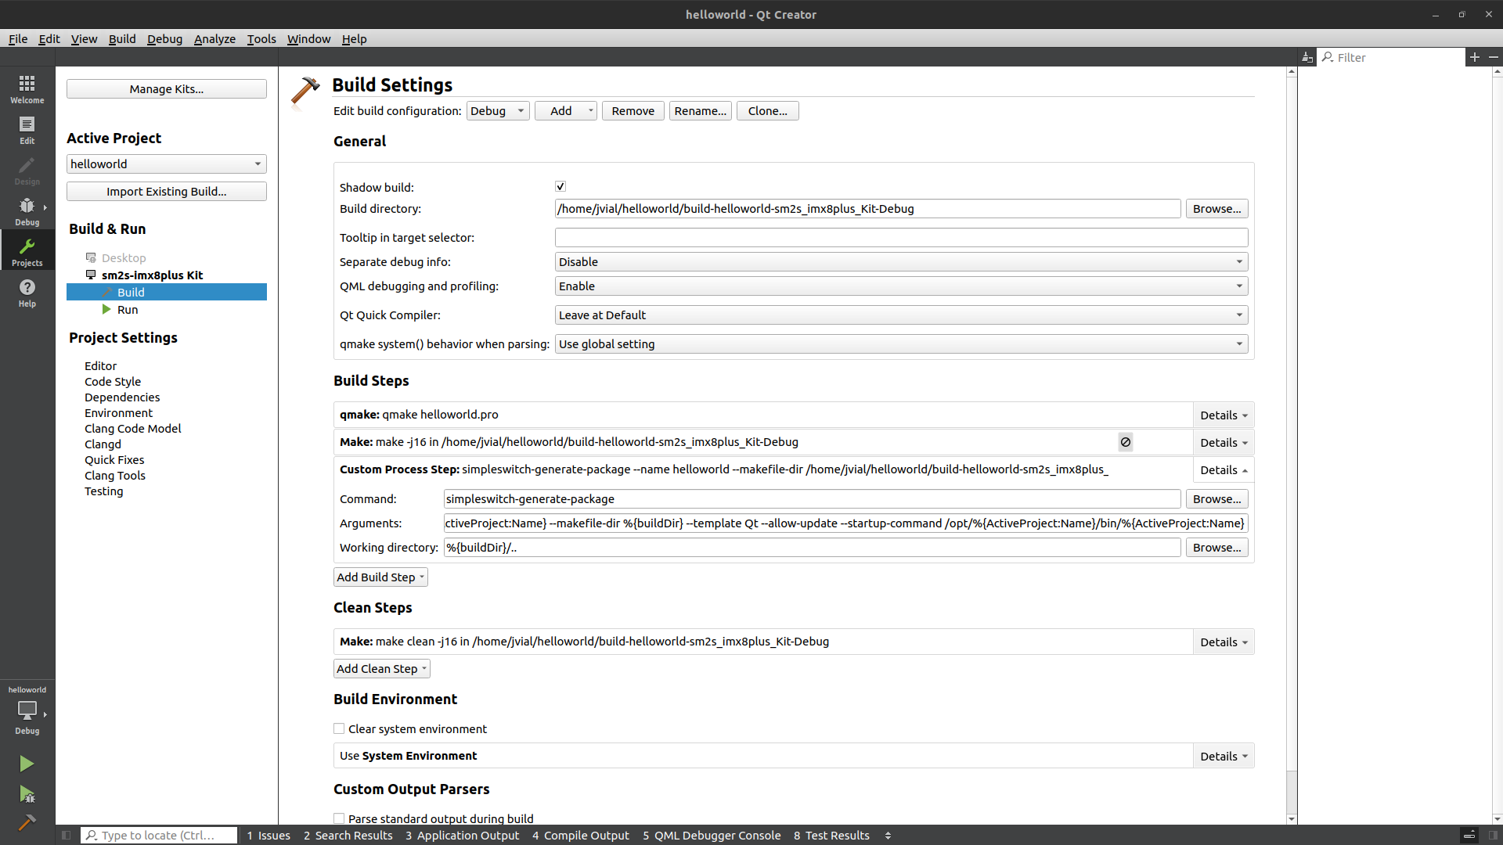Viewport: 1503px width, 845px height.
Task: Start debugging via the play-with-bug icon
Action: tap(27, 795)
